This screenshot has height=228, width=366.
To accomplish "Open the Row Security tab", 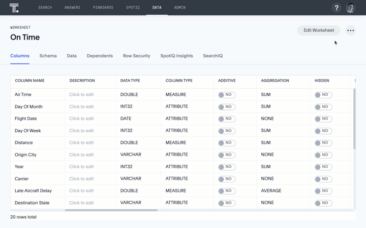I will [137, 56].
